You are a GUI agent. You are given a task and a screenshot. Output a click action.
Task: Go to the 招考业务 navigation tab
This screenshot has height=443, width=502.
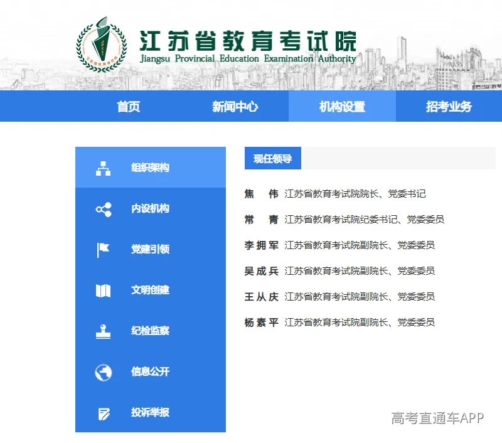click(449, 106)
